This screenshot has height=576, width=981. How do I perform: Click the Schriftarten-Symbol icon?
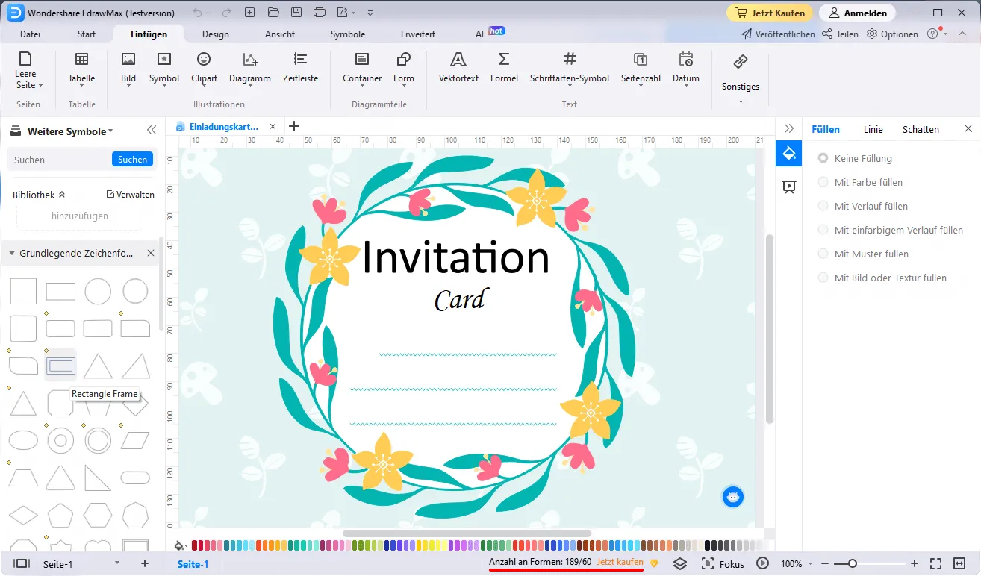(x=569, y=60)
